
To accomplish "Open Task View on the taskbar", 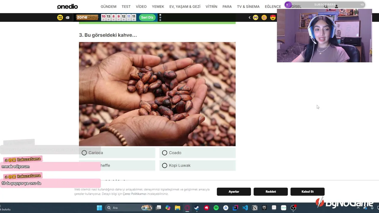I will [x=159, y=208].
